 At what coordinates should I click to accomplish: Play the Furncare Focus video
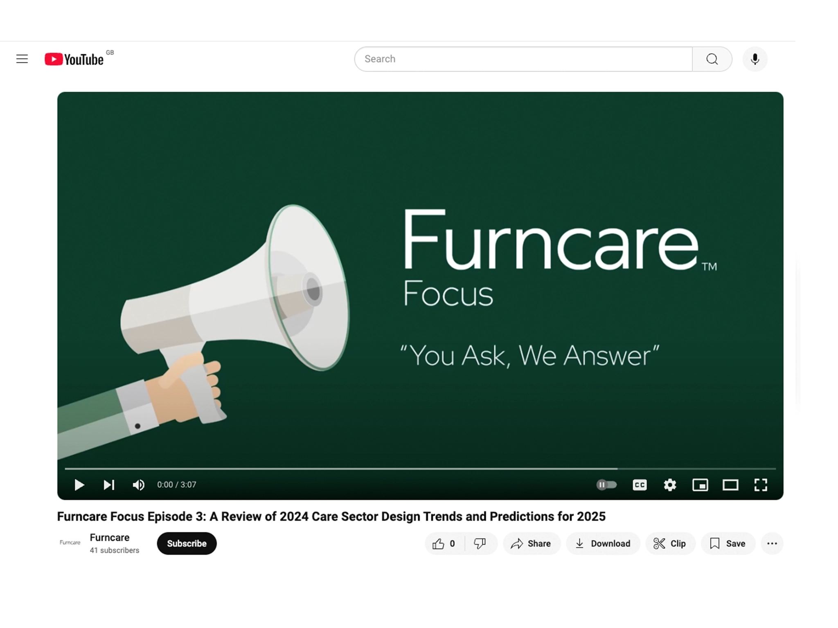click(x=79, y=485)
